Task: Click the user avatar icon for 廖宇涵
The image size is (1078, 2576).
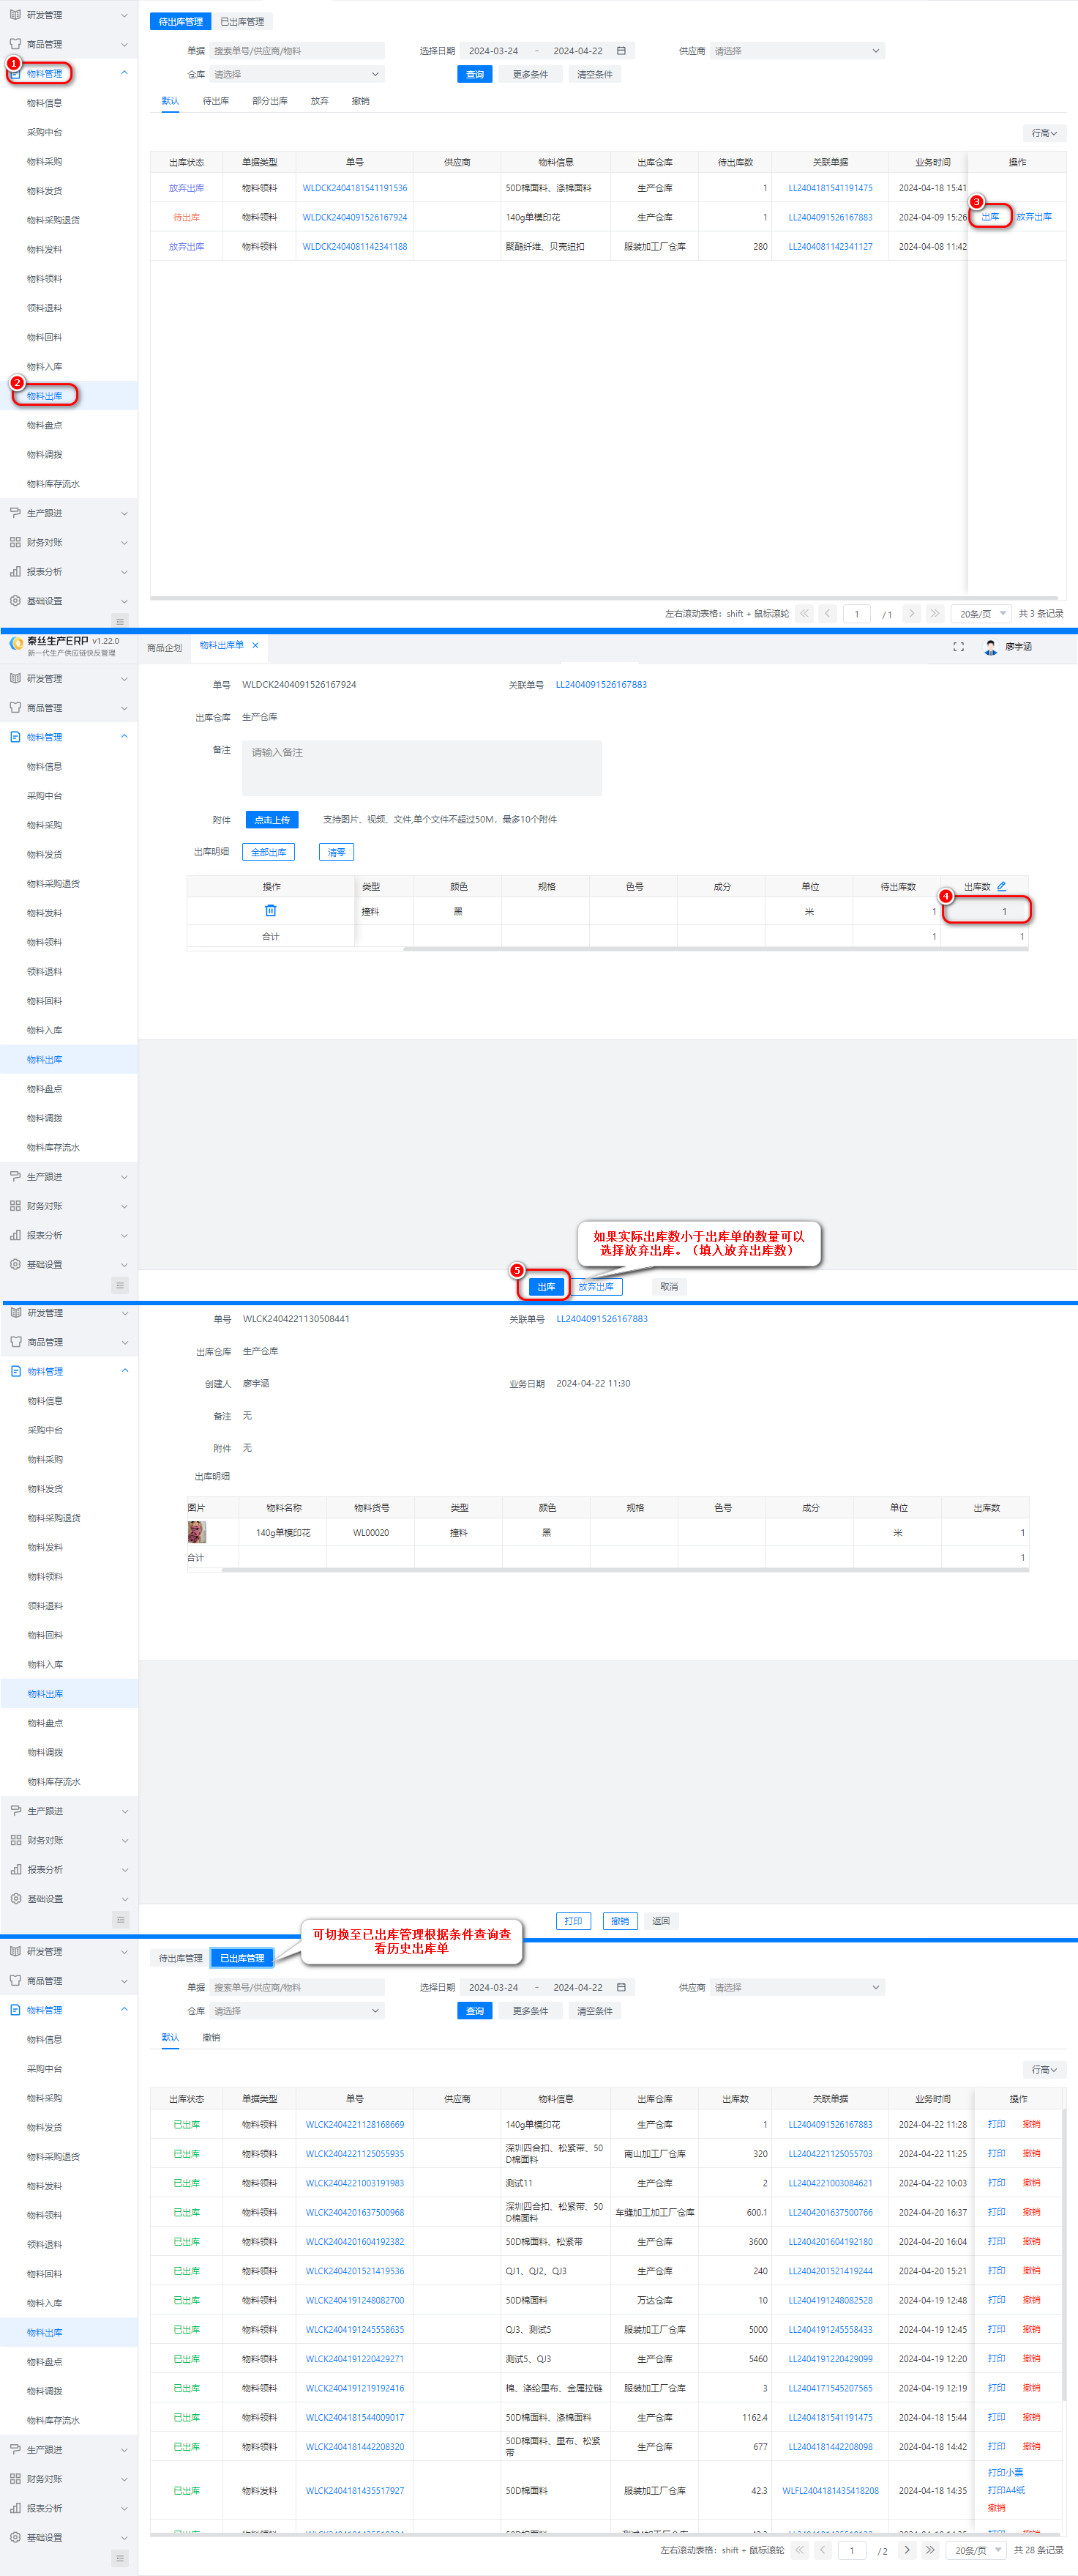Action: pyautogui.click(x=990, y=647)
